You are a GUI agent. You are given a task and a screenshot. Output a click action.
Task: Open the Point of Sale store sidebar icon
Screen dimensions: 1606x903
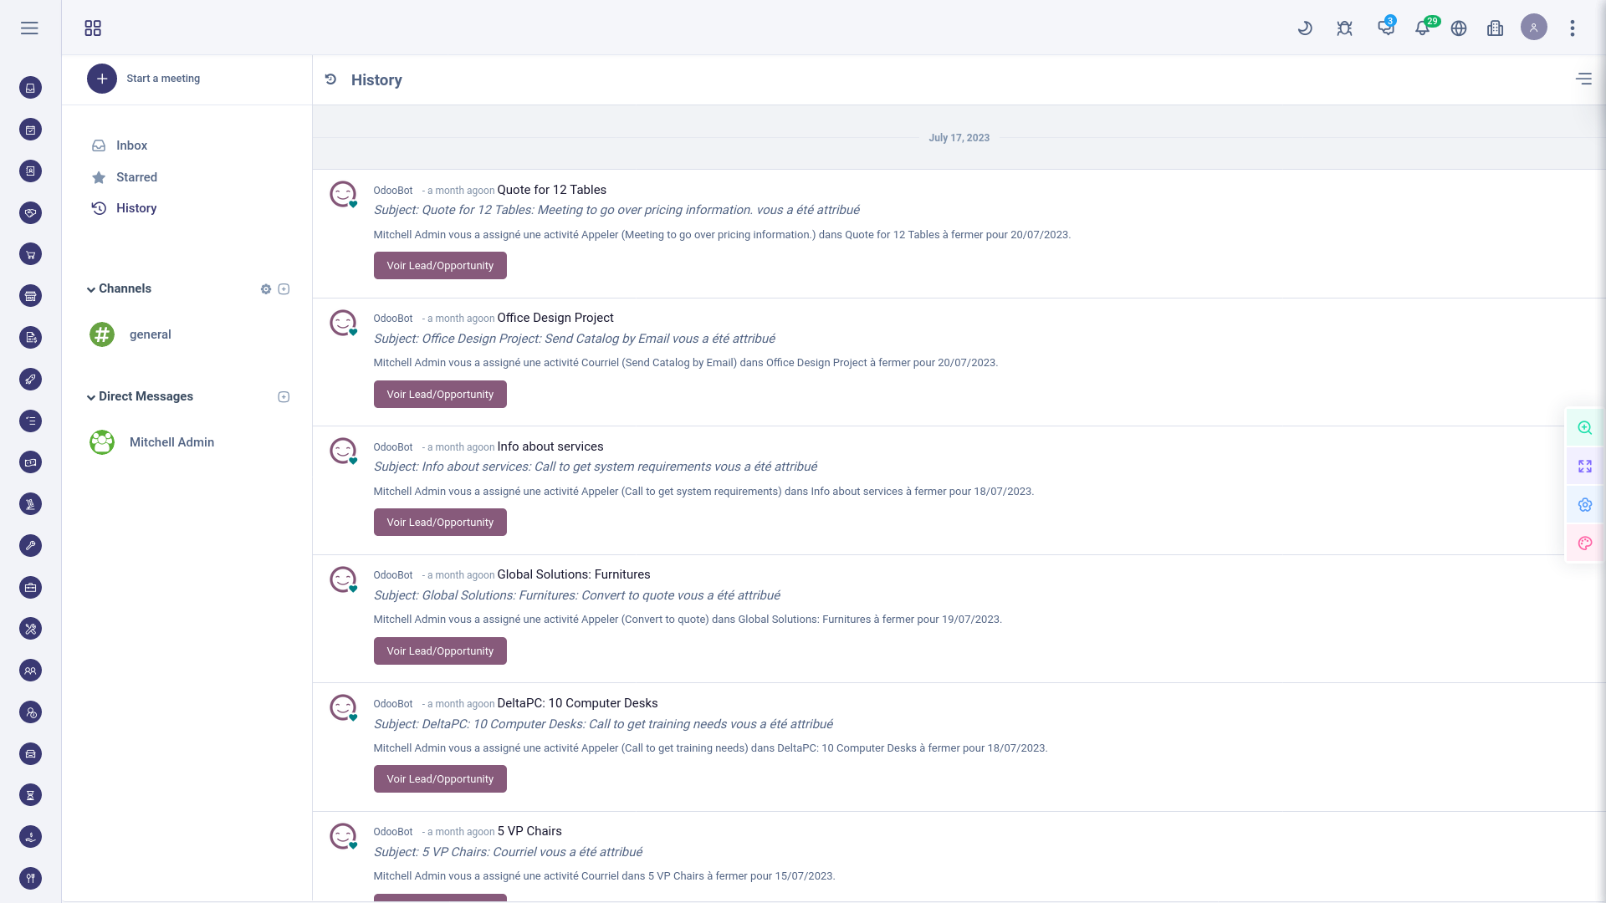pos(30,296)
